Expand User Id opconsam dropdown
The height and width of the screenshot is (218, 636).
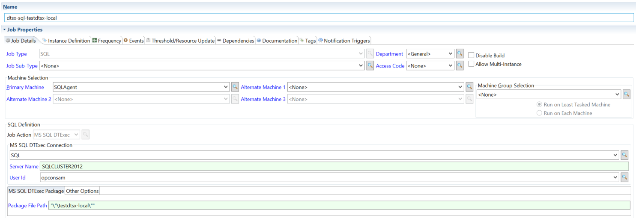pos(615,177)
